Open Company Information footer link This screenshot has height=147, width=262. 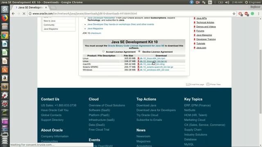54,136
